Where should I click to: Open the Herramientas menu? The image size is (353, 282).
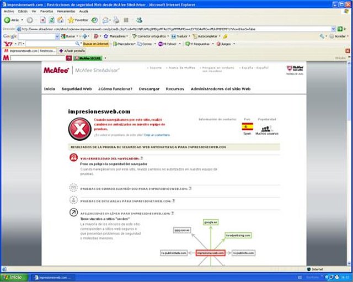[66, 11]
